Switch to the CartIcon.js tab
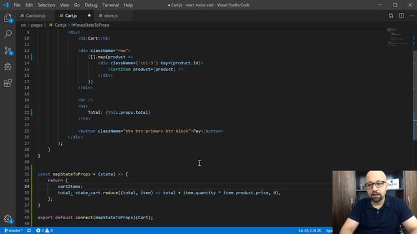This screenshot has height=234, width=417. click(x=35, y=16)
